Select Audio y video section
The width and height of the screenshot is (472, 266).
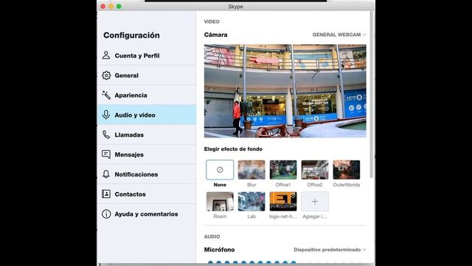[147, 115]
